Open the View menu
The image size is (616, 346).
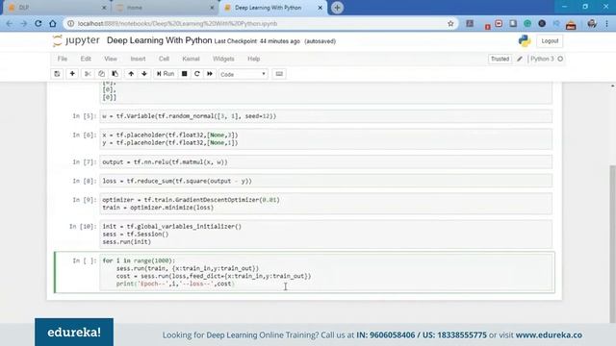point(111,59)
